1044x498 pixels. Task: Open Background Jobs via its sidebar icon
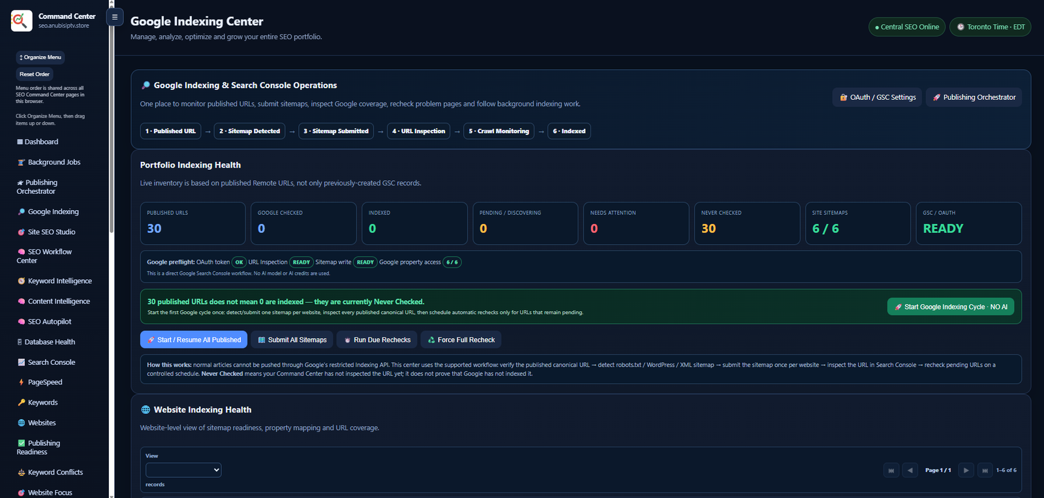[21, 163]
